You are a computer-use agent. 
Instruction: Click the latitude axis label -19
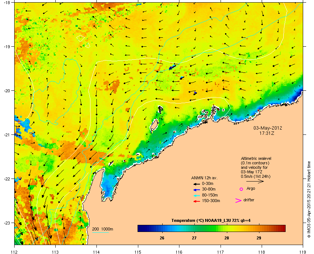pos(6,47)
